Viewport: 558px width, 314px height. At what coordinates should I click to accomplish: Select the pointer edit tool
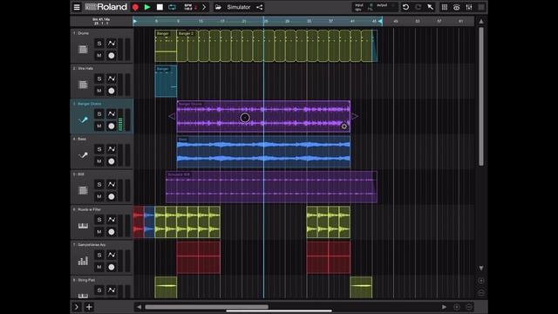pyautogui.click(x=430, y=7)
